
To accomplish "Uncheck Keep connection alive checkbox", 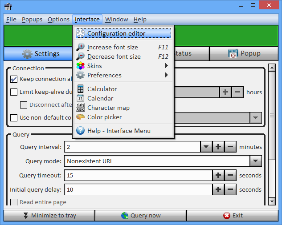I will coord(14,79).
